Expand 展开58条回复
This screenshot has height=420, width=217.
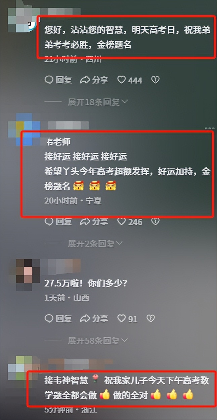(x=98, y=341)
